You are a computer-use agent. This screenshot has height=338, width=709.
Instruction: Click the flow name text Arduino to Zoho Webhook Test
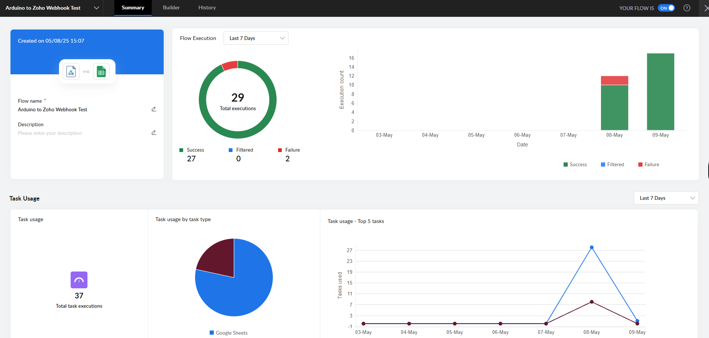pos(52,109)
